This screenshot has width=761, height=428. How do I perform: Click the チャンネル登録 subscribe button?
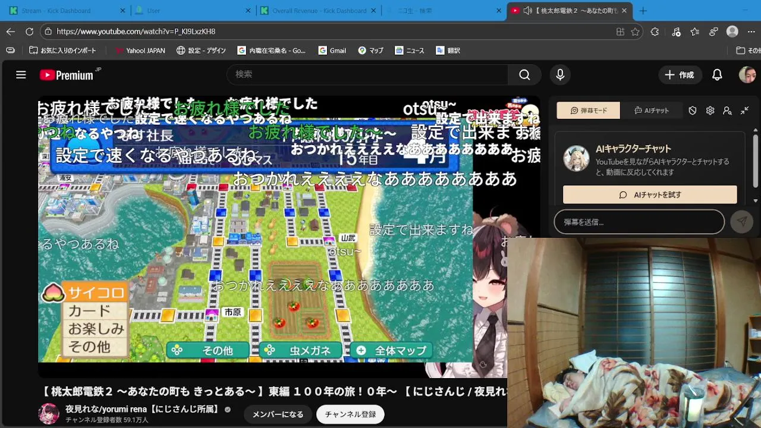pos(350,414)
